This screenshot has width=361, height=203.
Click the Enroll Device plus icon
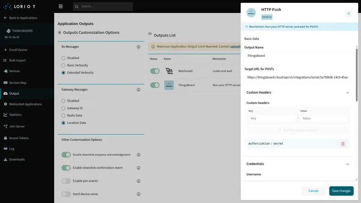(x=5, y=50)
